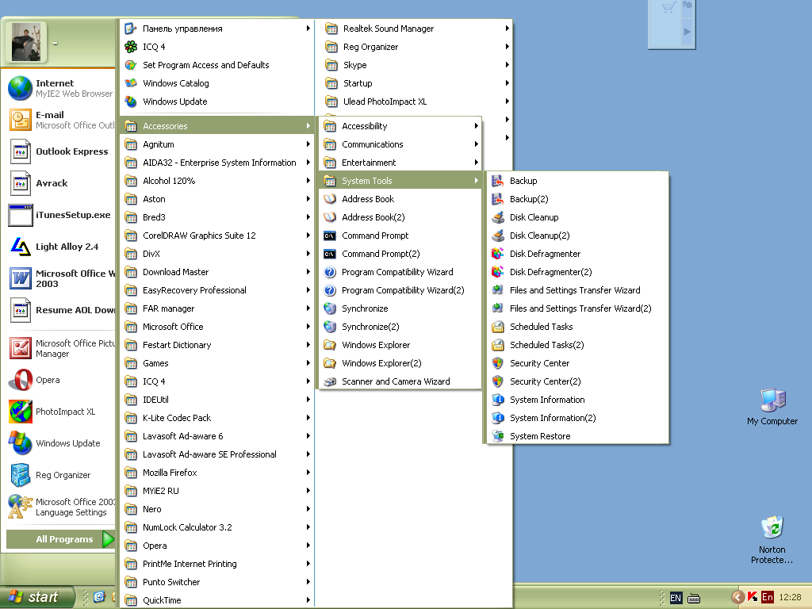Launch Windows Catalog from All Programs
This screenshot has height=609, width=812.
click(x=217, y=83)
